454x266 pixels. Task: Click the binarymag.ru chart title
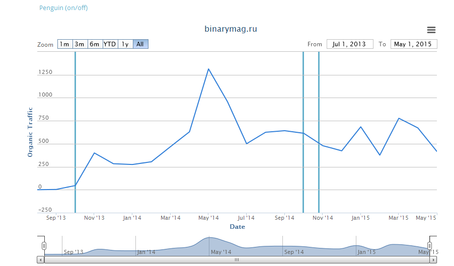[231, 29]
